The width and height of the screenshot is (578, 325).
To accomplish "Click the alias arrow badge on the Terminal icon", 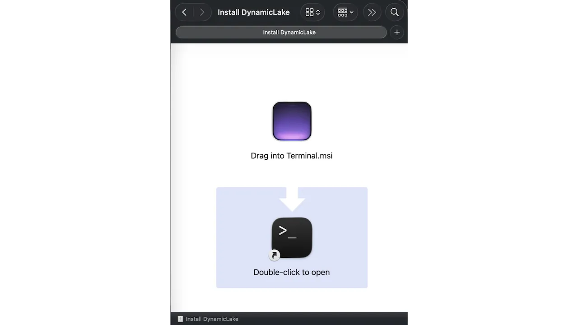I will pos(274,255).
